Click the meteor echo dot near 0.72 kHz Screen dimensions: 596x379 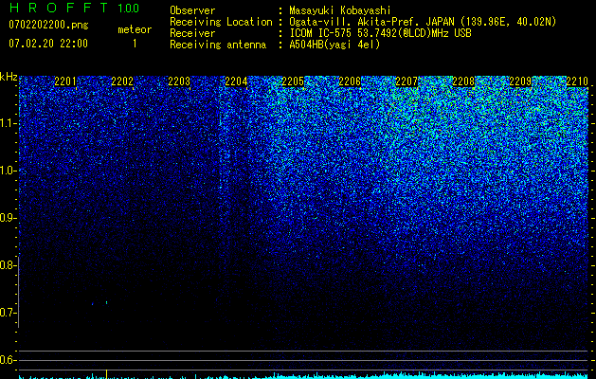click(x=106, y=302)
